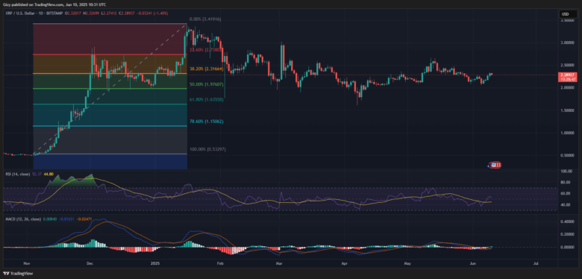Click the Dec label on the time axis

click(90, 263)
